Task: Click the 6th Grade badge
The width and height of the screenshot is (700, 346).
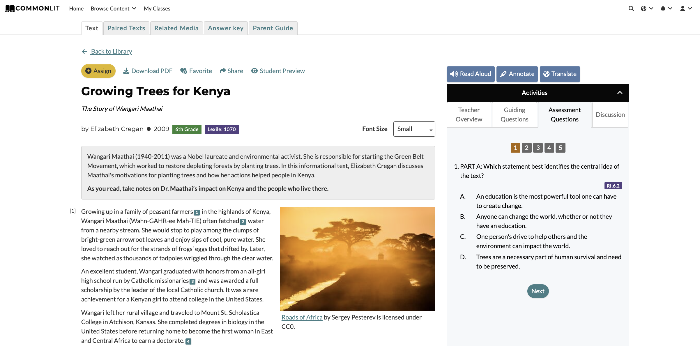Action: (x=187, y=129)
